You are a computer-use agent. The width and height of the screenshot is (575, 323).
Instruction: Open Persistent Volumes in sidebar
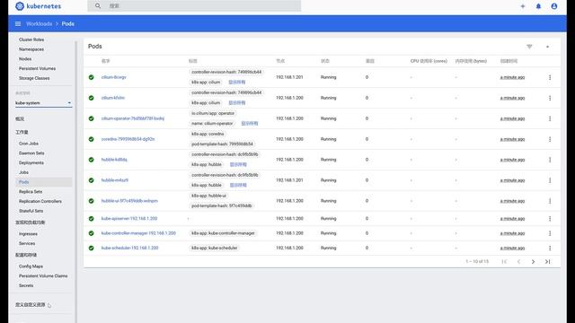coord(38,68)
